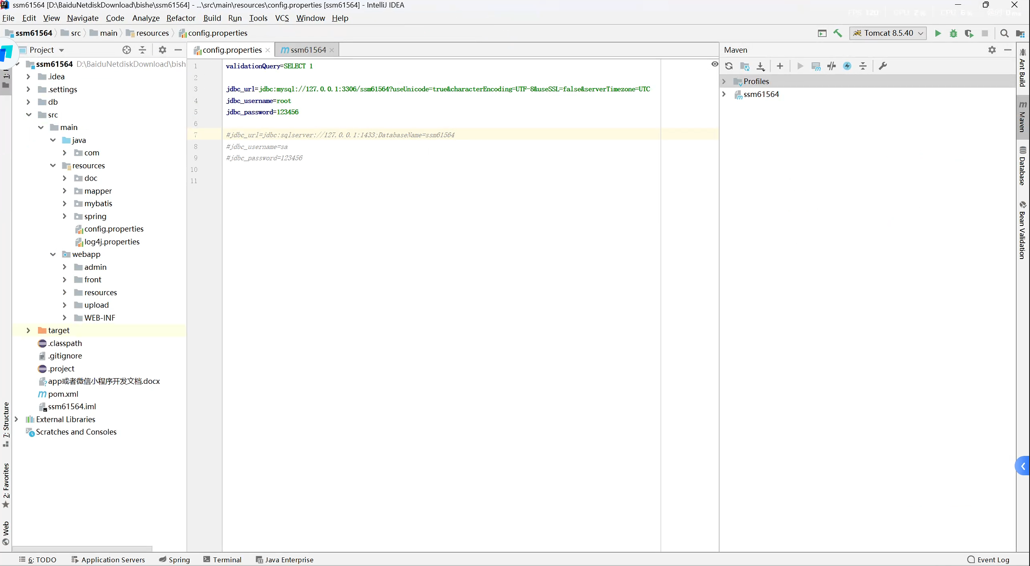
Task: Open the Ant Build side panel
Action: tap(1023, 67)
